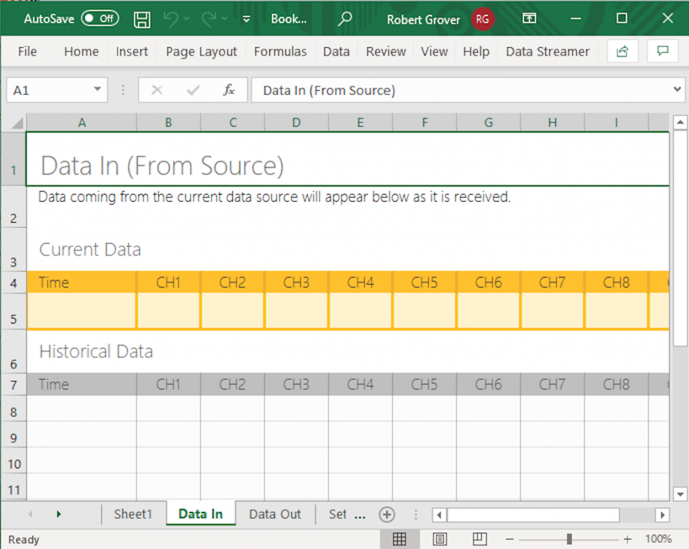Click the Undo arrow icon
Screen dimensions: 689x549
click(170, 18)
